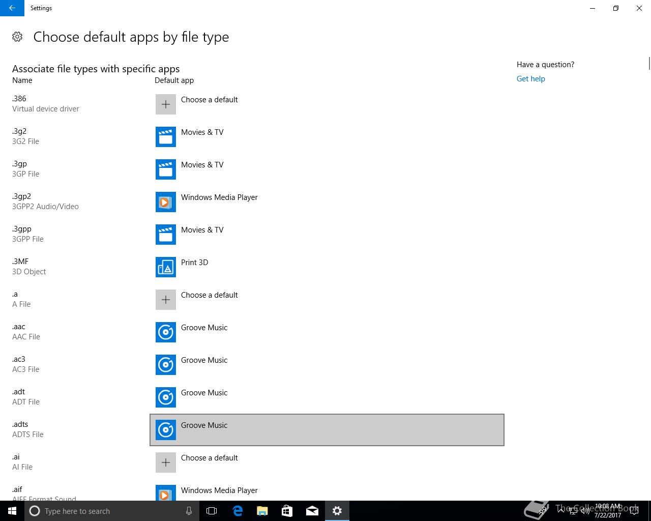Image resolution: width=651 pixels, height=521 pixels.
Task: Open the Windows Start menu
Action: click(12, 511)
